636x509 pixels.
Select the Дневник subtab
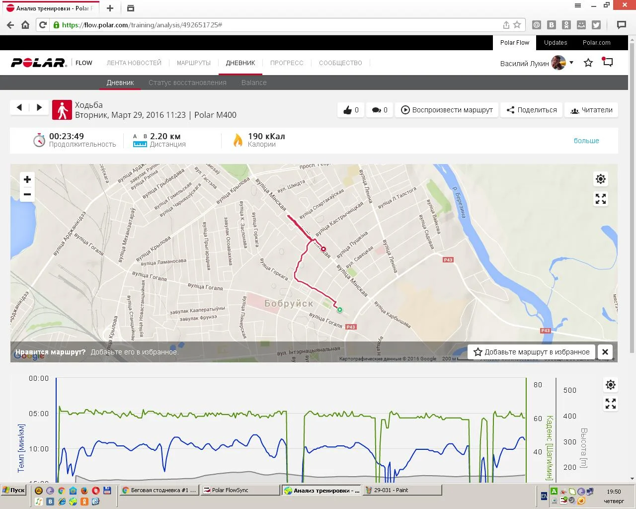[x=120, y=83]
